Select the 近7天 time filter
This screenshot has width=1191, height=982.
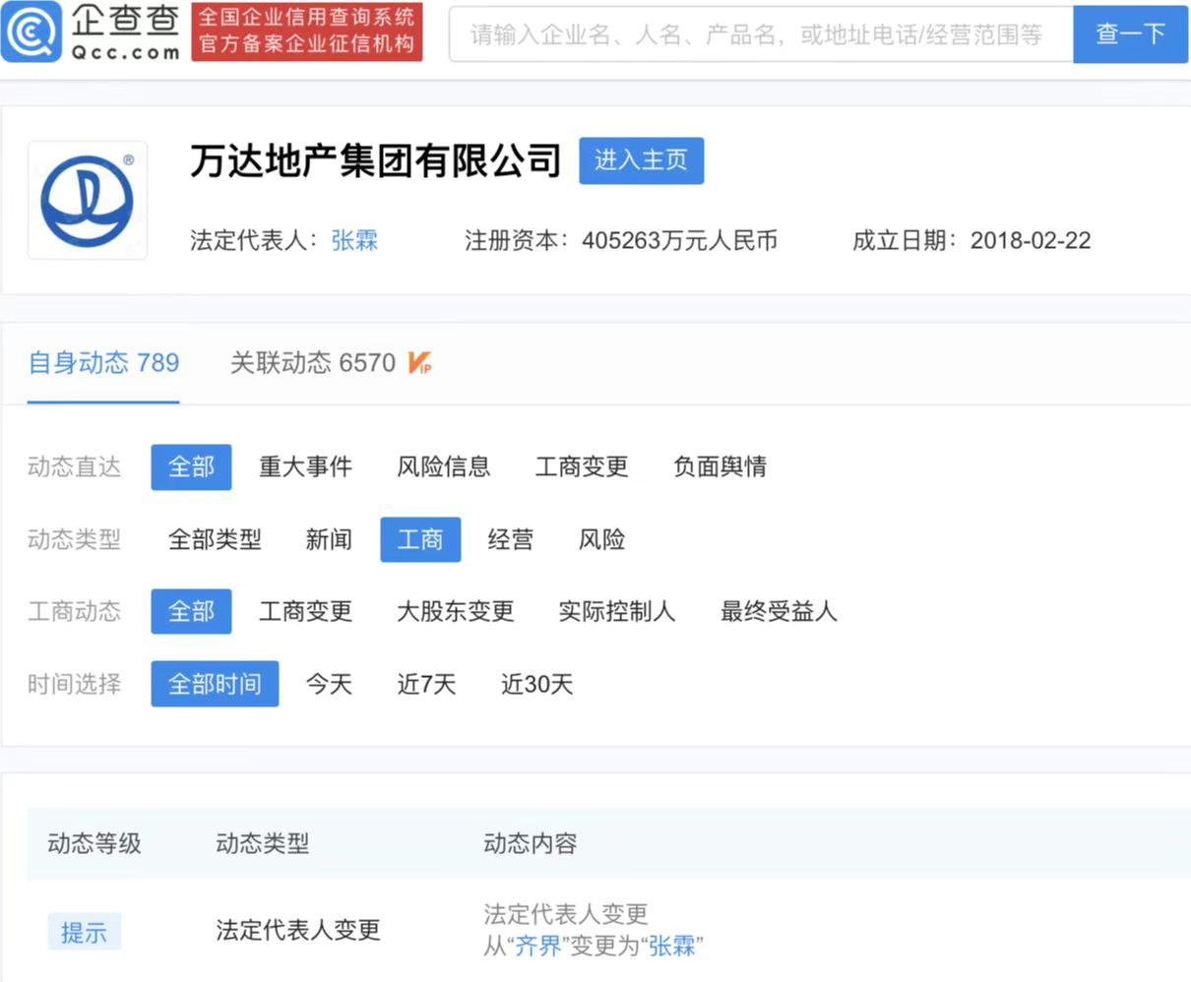426,684
